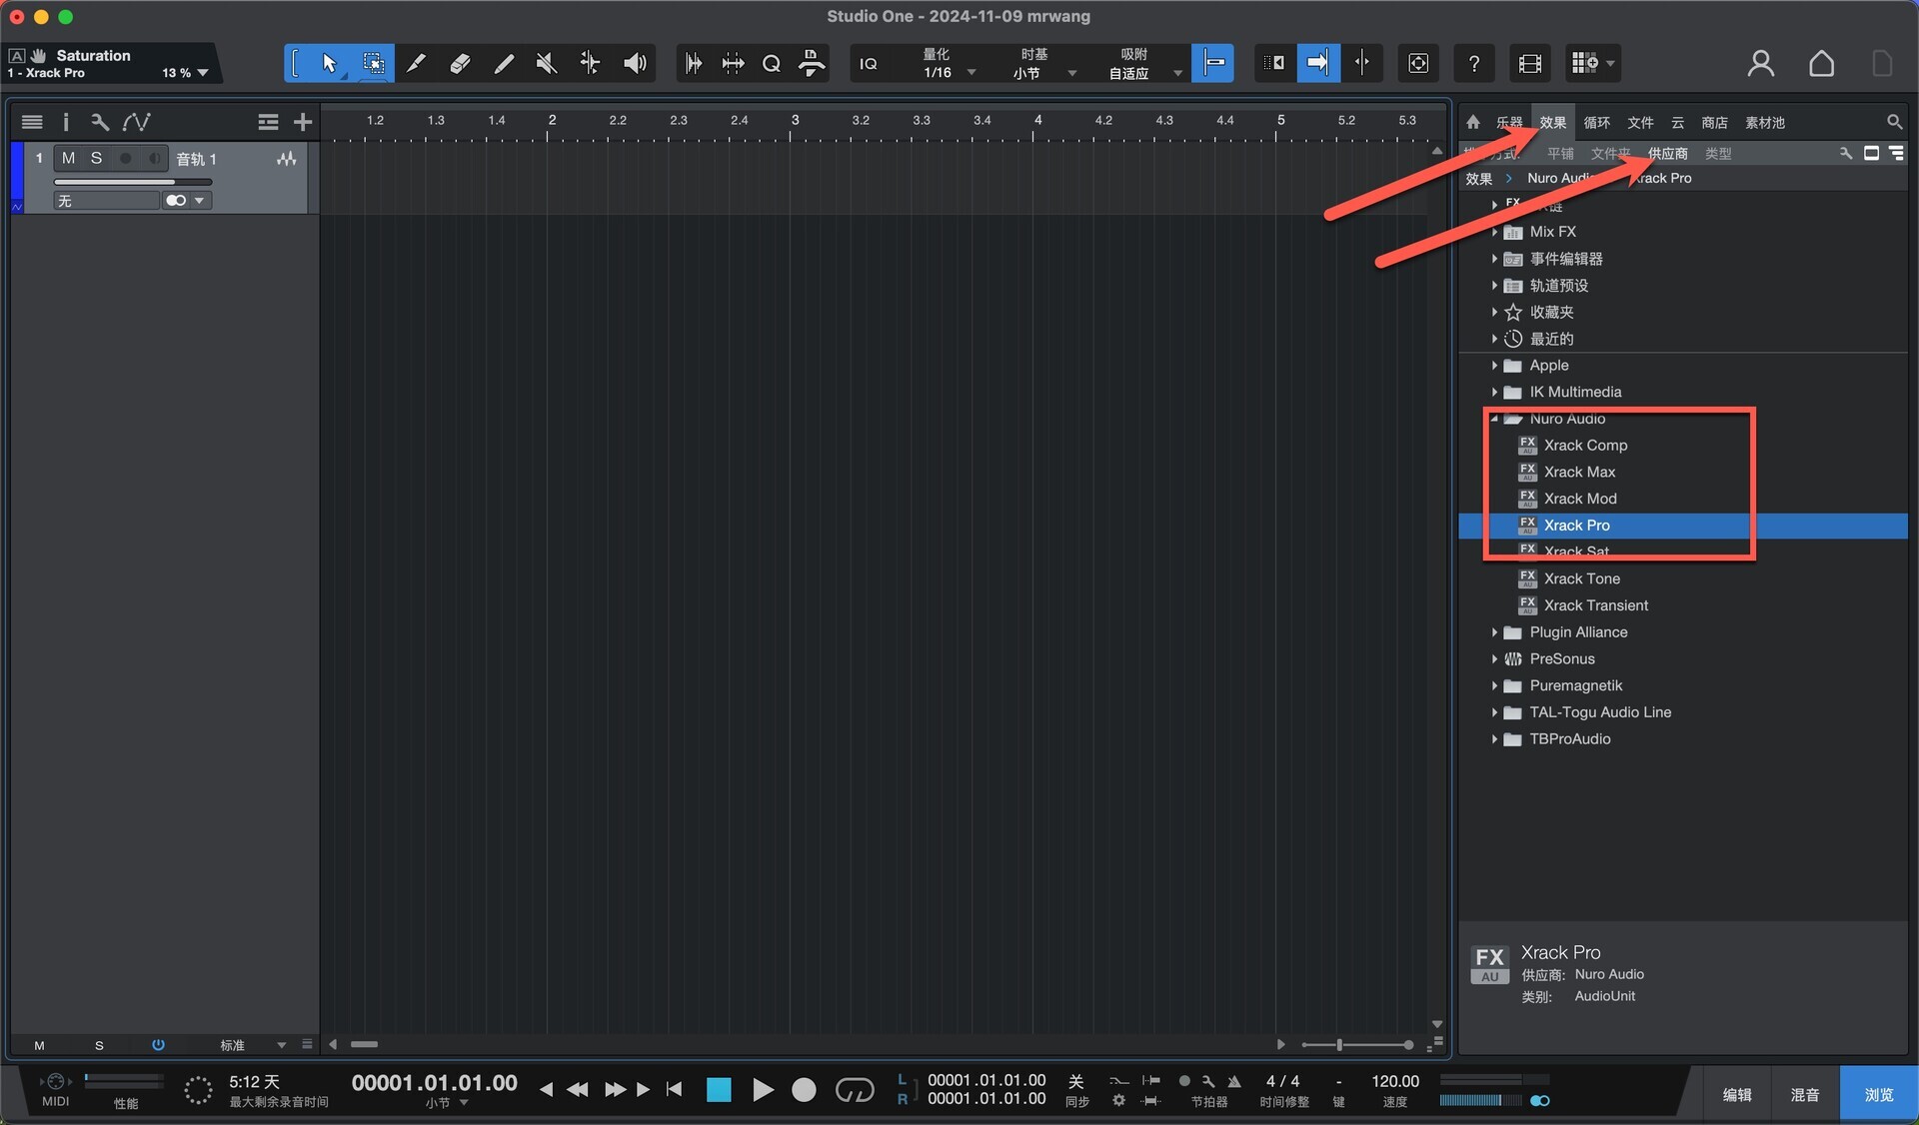Switch to the 素材池 pool tab
This screenshot has height=1125, width=1919.
coord(1765,122)
